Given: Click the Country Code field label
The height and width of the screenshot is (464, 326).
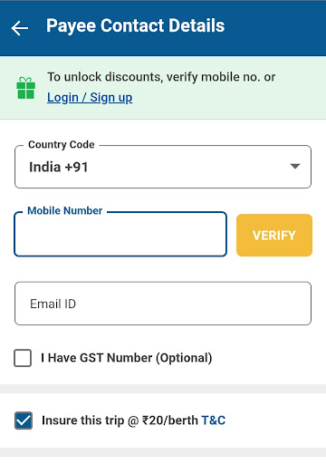Looking at the screenshot, I should coord(62,145).
